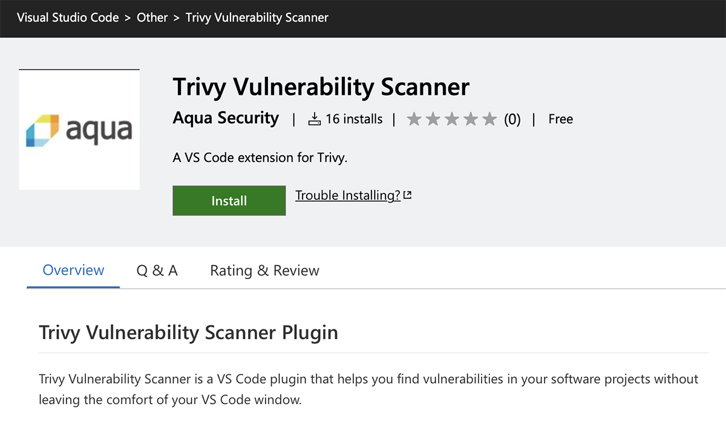The width and height of the screenshot is (726, 438).
Task: Open the Aqua Security publisher page
Action: 226,118
